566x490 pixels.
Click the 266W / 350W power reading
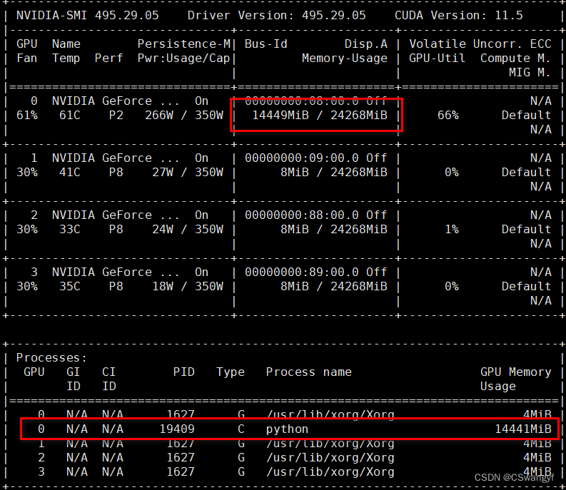click(183, 115)
